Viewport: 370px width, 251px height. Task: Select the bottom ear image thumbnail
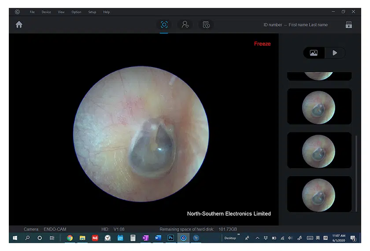[x=319, y=194]
